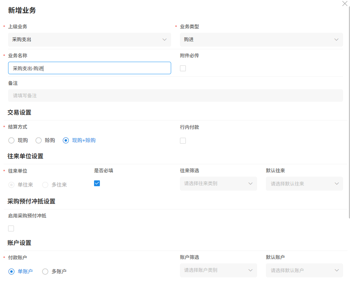
Task: Open the 往来筛选 category dropdown
Action: [218, 183]
